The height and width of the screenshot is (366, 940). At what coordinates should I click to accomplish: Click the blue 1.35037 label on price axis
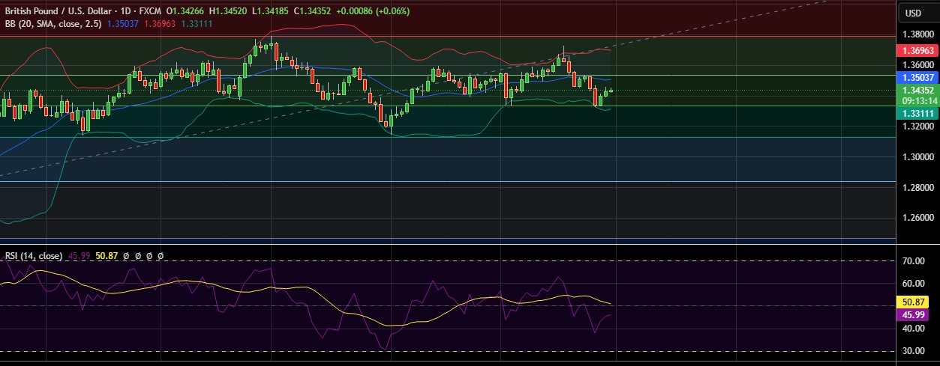pyautogui.click(x=917, y=77)
